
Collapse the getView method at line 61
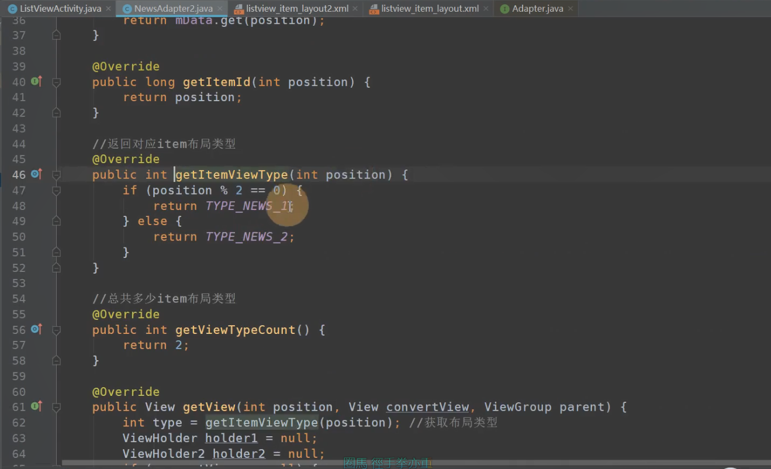point(56,407)
